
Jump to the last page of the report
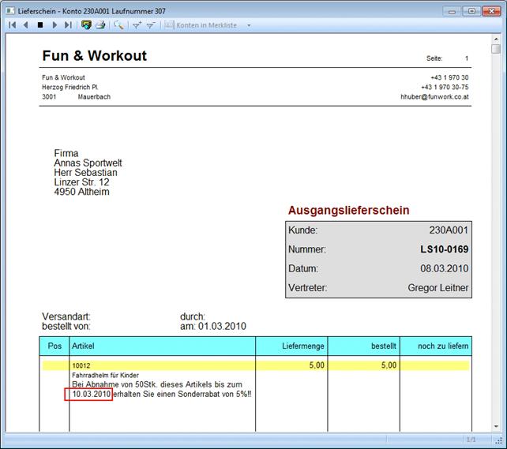[68, 25]
